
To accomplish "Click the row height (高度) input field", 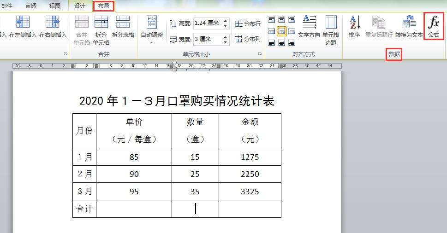I will point(208,23).
